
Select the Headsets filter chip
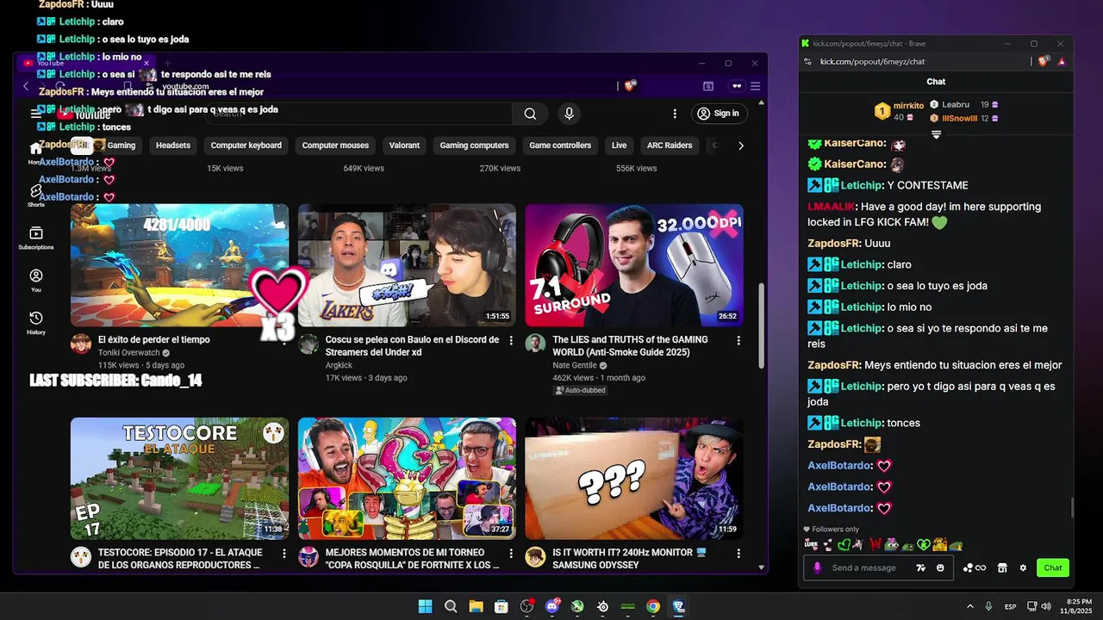173,146
